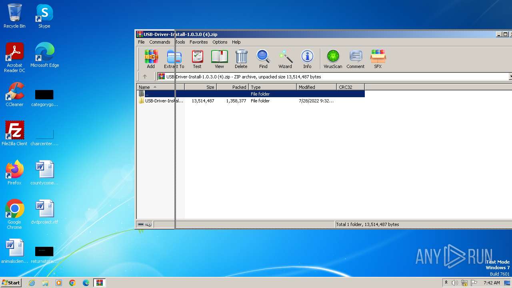Click the WinRAR taskbar button
512x288 pixels.
[99, 283]
